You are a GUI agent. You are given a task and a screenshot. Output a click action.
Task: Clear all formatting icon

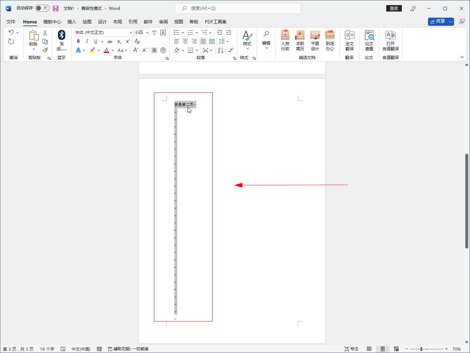tap(137, 41)
